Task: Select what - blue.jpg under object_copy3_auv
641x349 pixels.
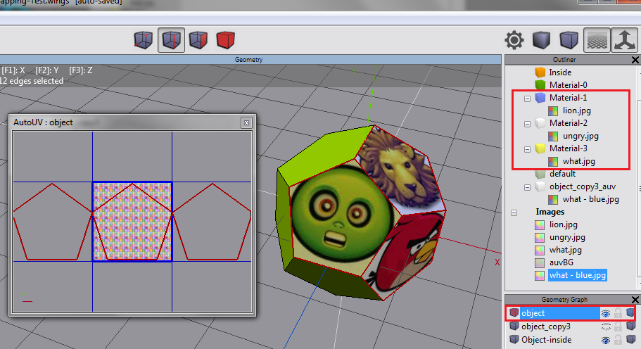Action: [591, 199]
